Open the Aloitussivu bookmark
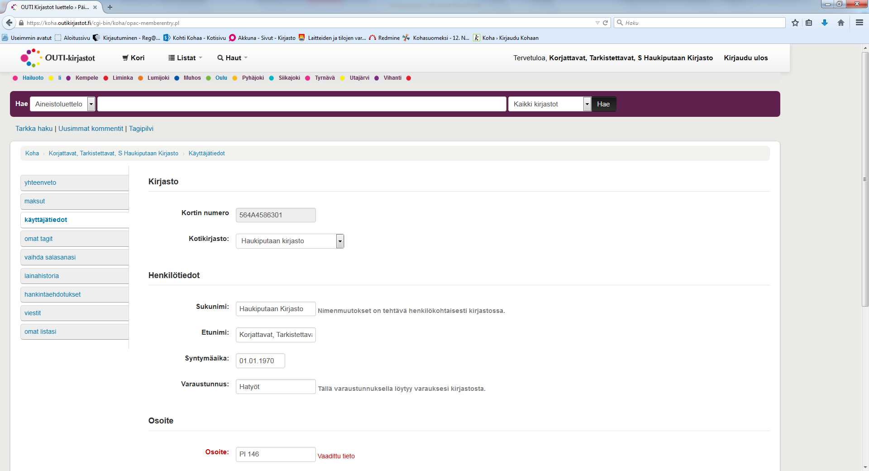 tap(72, 38)
